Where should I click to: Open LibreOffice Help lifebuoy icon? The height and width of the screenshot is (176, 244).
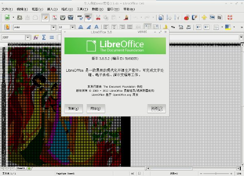tap(230, 17)
